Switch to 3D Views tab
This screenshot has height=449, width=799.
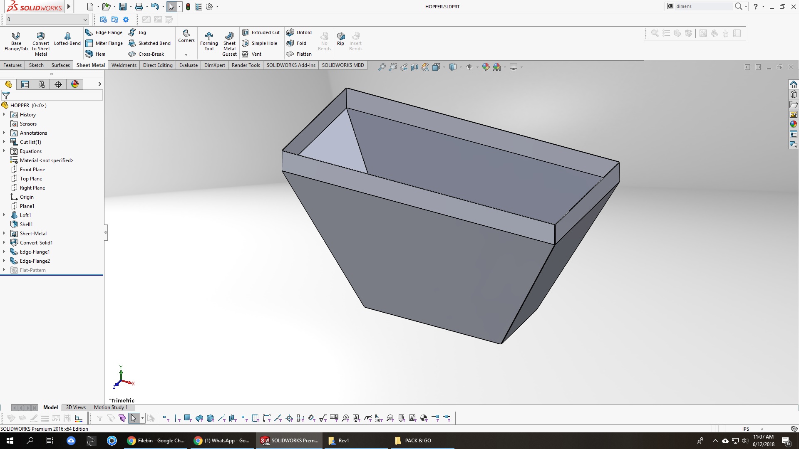pos(76,407)
